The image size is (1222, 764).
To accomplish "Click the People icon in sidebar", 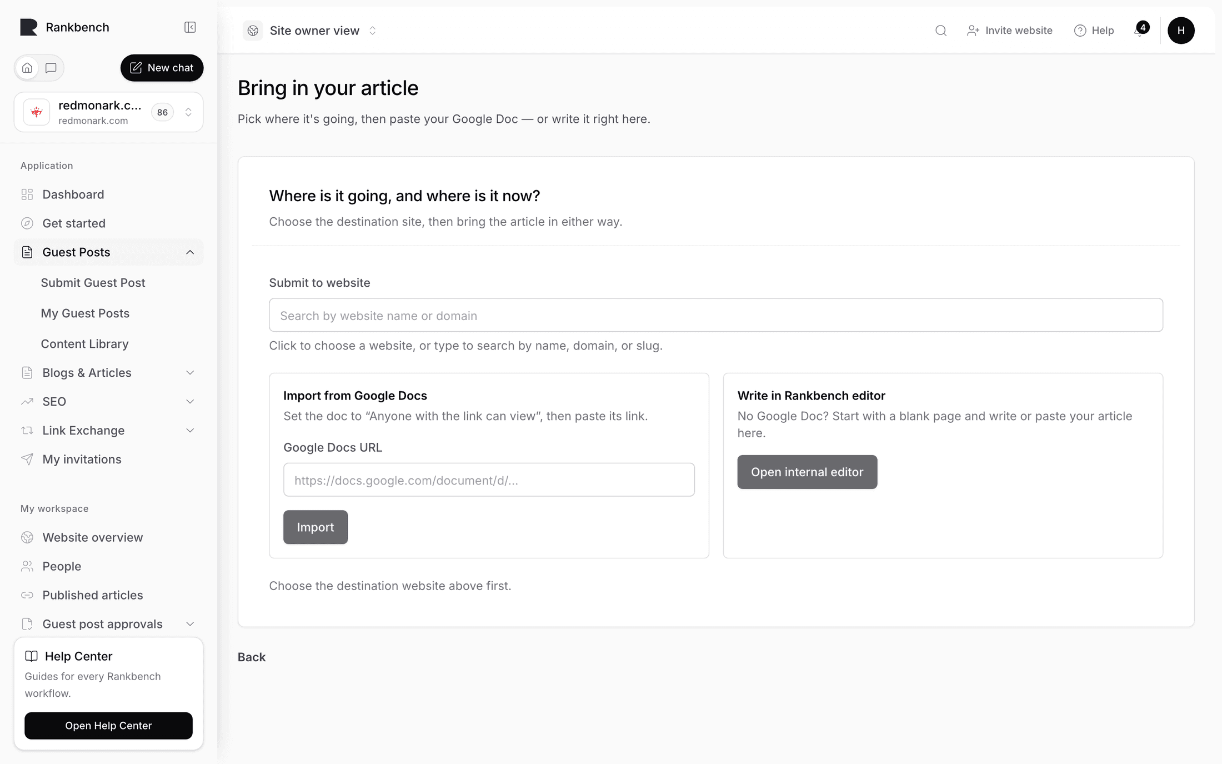I will 27,566.
